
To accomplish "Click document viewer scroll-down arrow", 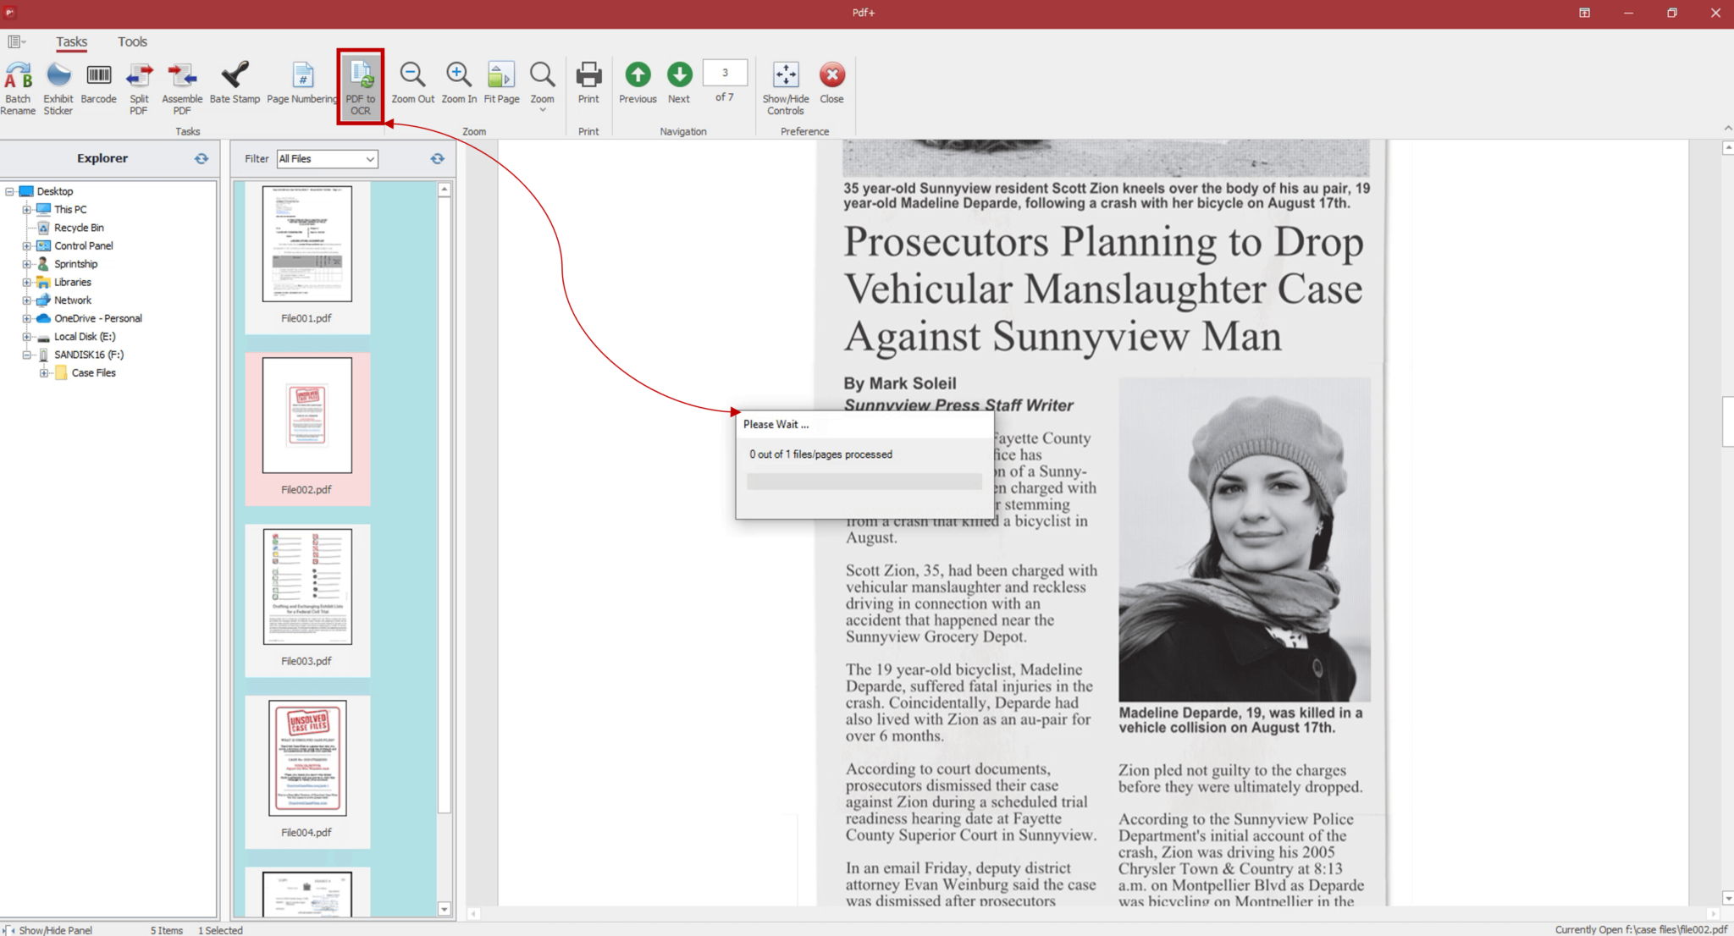I will [x=1727, y=899].
